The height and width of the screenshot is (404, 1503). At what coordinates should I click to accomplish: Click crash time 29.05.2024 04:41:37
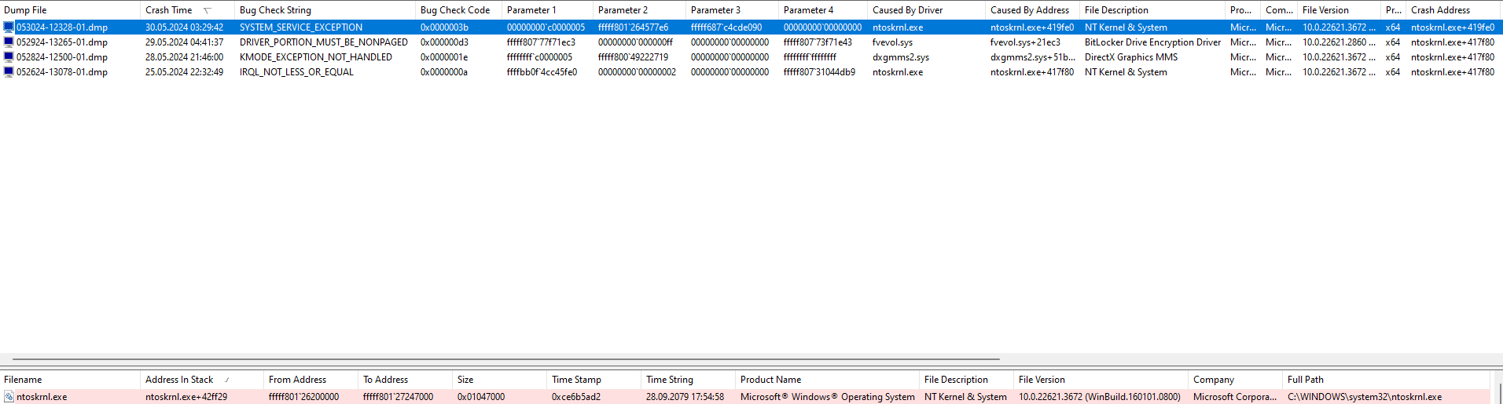coord(184,42)
